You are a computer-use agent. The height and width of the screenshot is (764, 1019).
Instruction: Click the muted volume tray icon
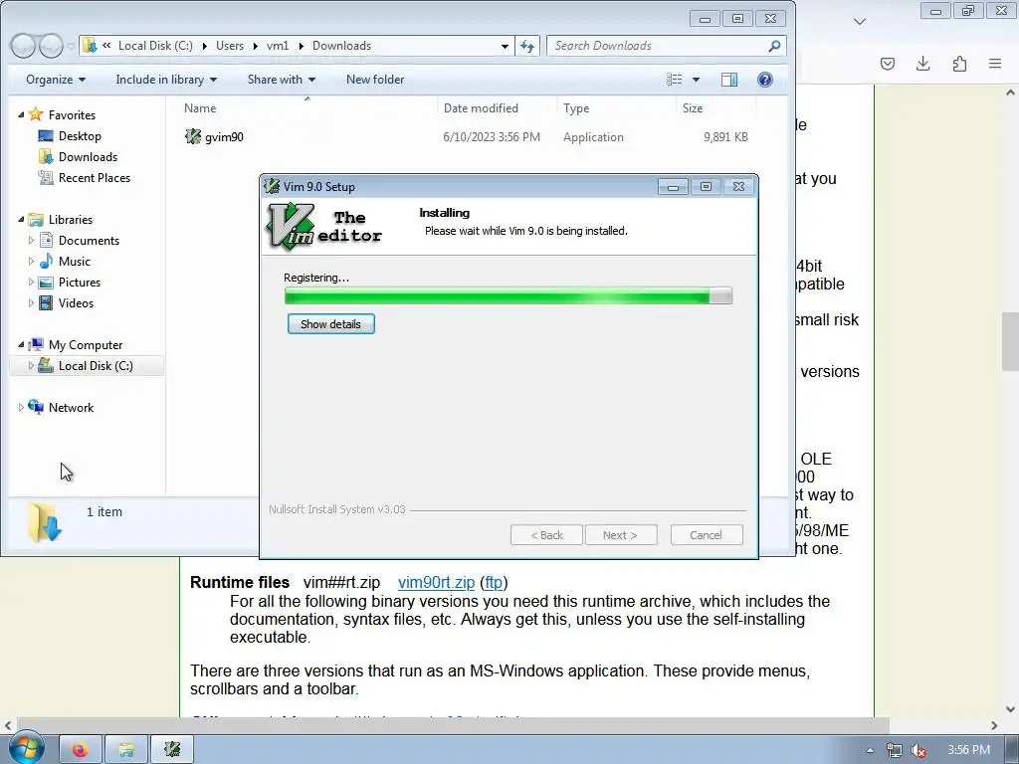[x=918, y=750]
